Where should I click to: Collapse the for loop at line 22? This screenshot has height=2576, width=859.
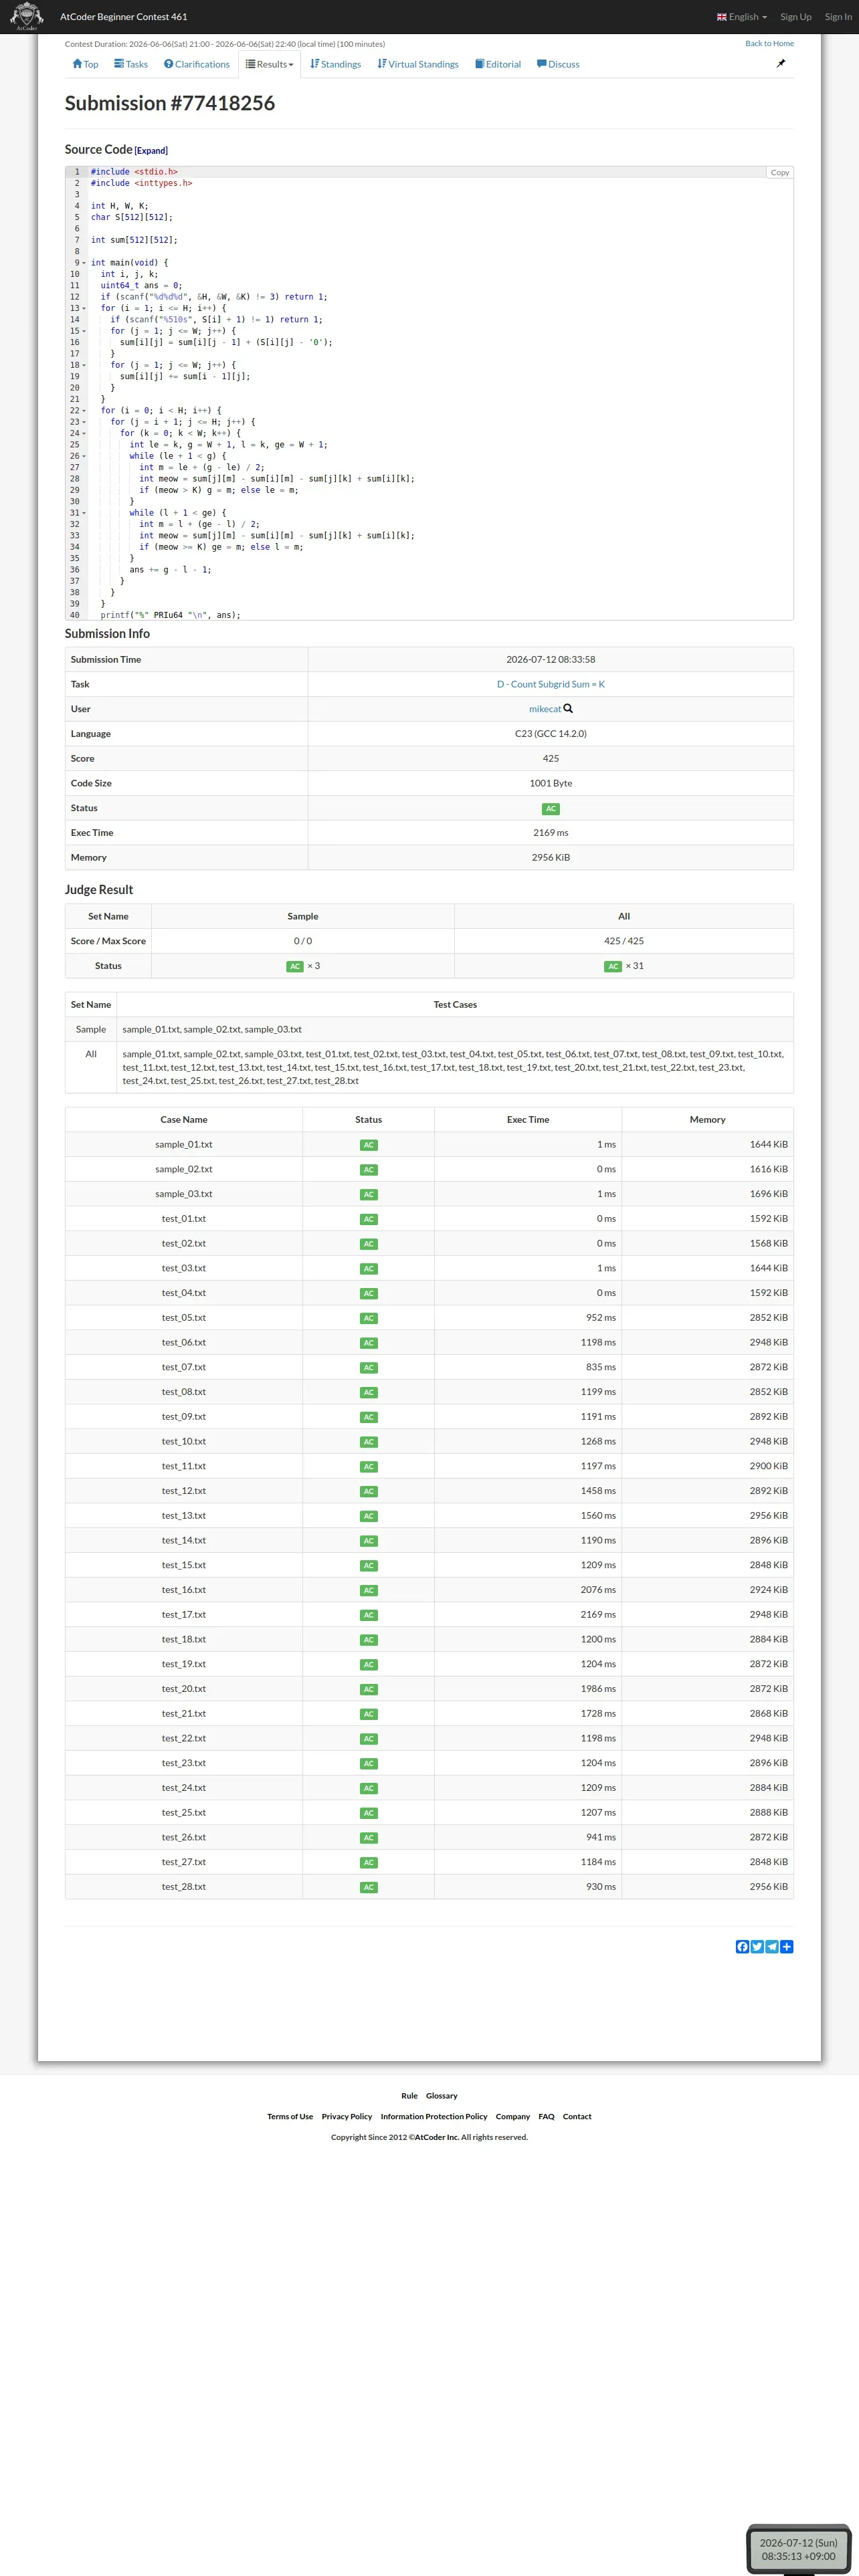84,410
